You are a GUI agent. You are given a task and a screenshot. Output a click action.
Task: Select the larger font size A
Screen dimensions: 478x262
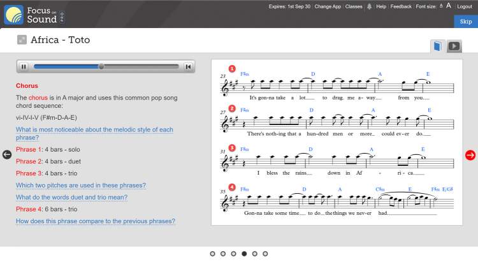point(449,6)
